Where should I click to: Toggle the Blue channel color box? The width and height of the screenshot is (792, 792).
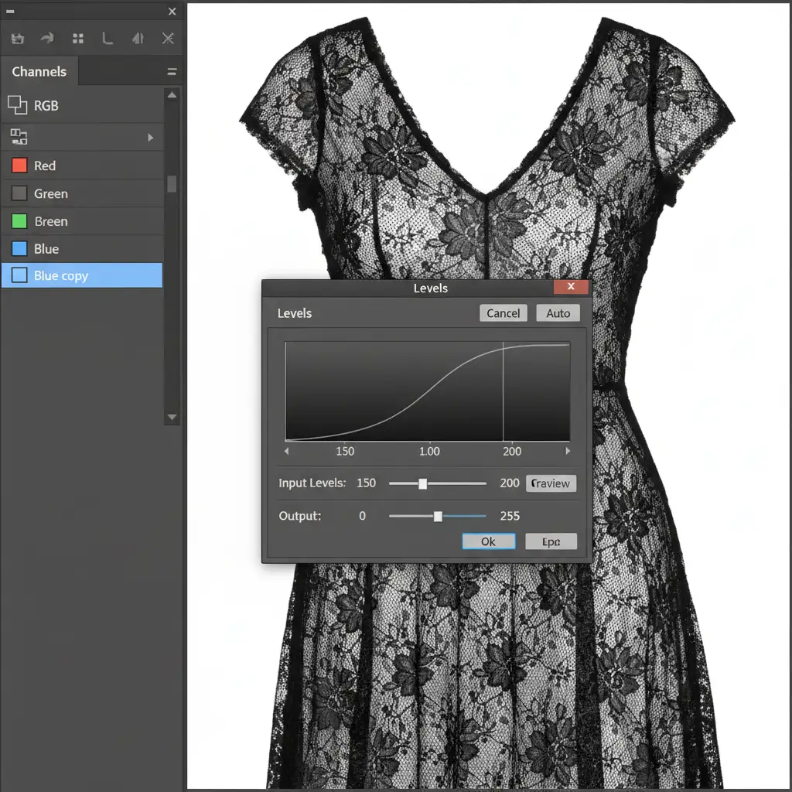click(19, 249)
